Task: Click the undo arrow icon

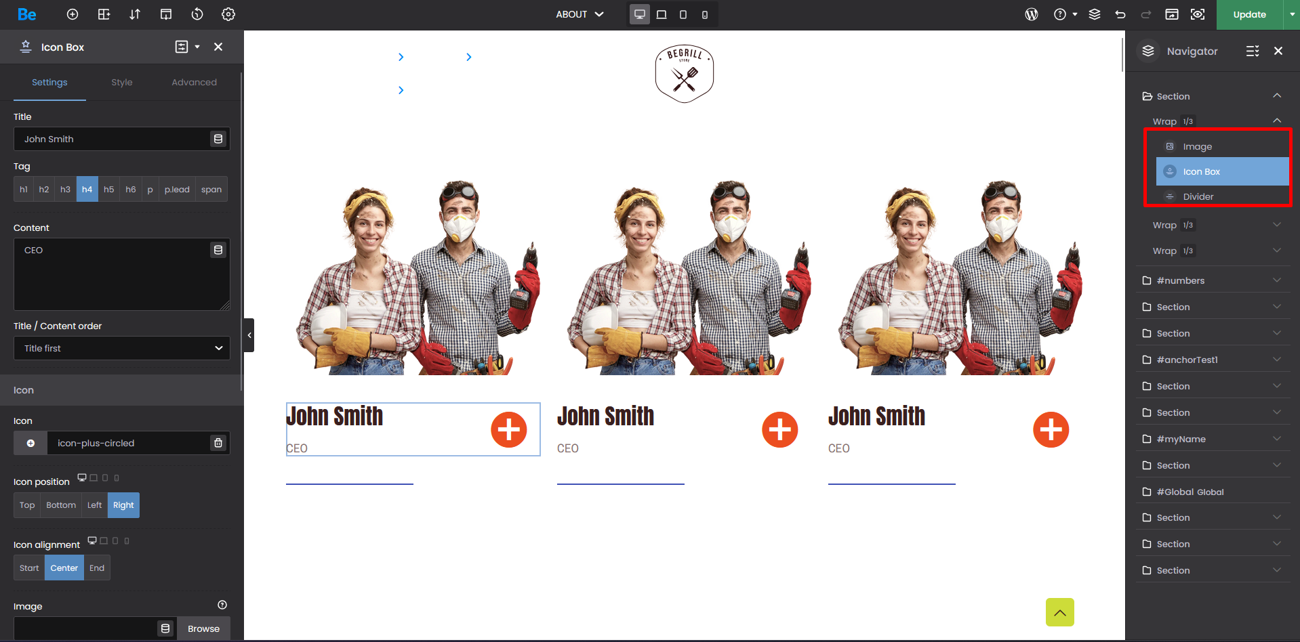Action: [x=1120, y=14]
